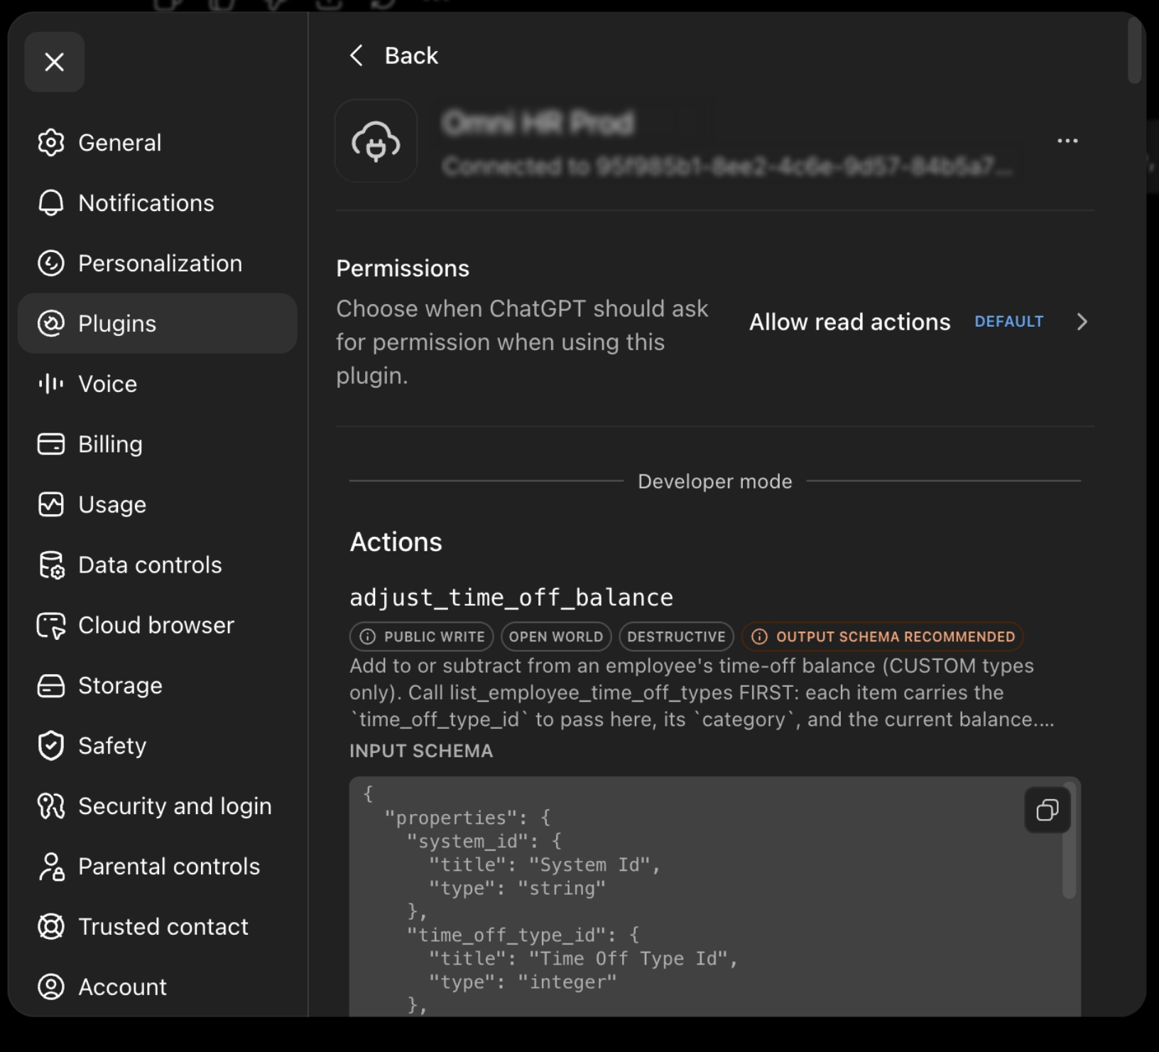
Task: Click the Safety shield icon
Action: point(51,746)
